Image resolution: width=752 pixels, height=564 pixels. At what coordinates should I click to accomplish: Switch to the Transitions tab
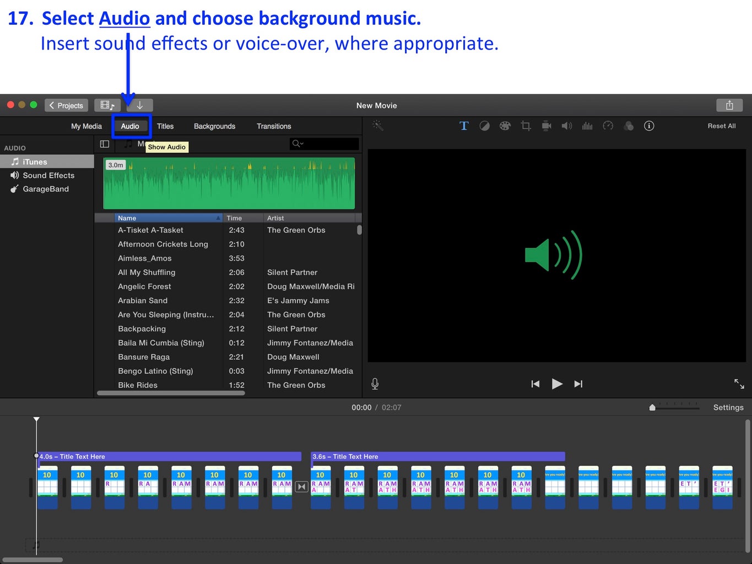[274, 126]
